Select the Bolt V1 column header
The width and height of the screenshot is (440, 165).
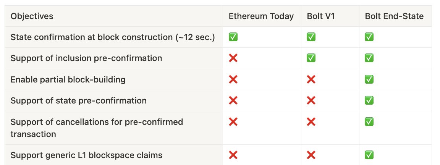pyautogui.click(x=321, y=16)
